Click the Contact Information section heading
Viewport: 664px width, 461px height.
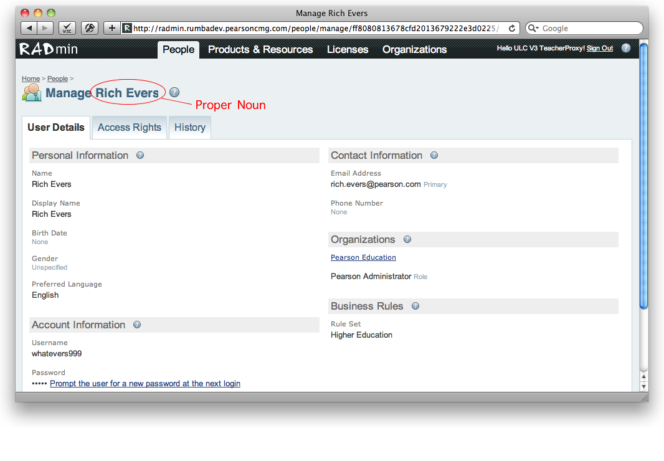(376, 156)
